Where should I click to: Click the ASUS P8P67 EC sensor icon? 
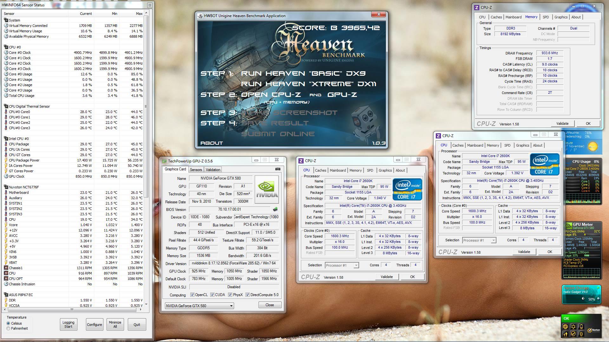tap(6, 295)
